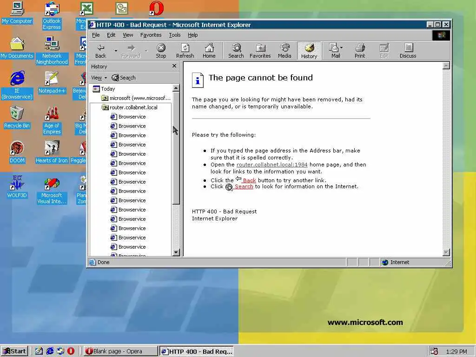Open the Search toolbar pane
The image size is (476, 357).
coord(236,51)
